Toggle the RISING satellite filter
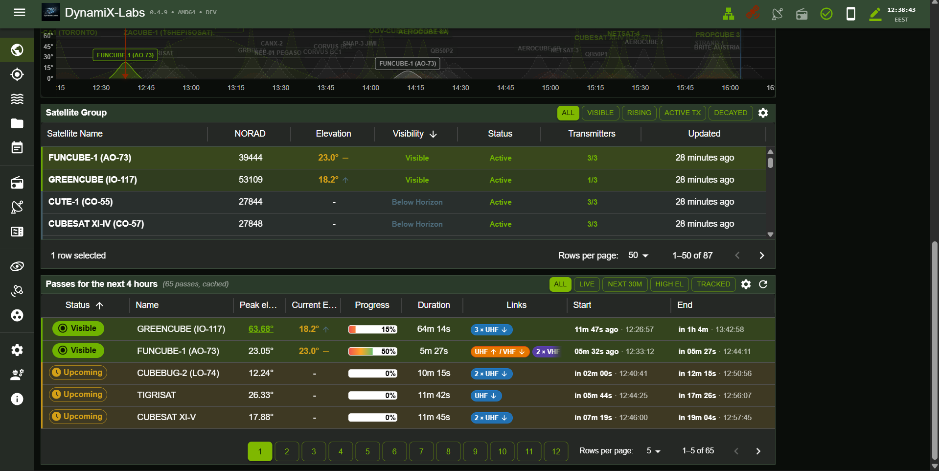This screenshot has height=471, width=939. 639,113
